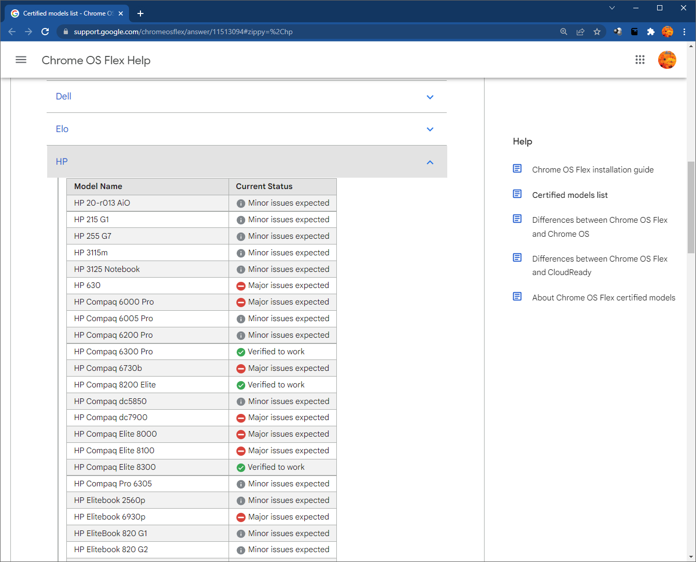The width and height of the screenshot is (696, 562).
Task: Select the HP EliteBook 820 G1 cell
Action: pos(148,534)
